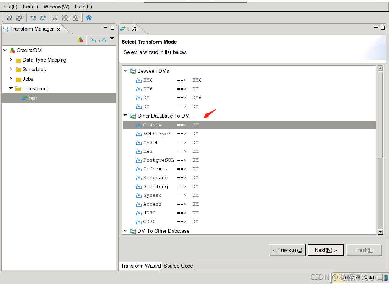Click the wizard list scroll-up arrow
389x284 pixels.
(x=380, y=68)
